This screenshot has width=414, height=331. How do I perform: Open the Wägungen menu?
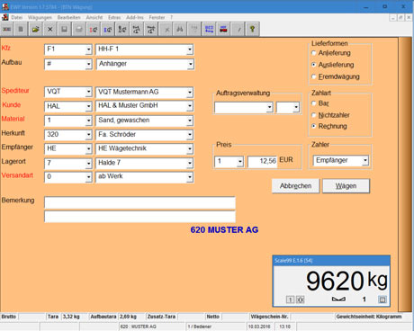[40, 17]
